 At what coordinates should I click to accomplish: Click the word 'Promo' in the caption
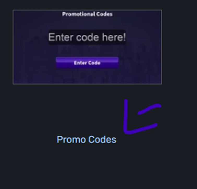tap(71, 139)
